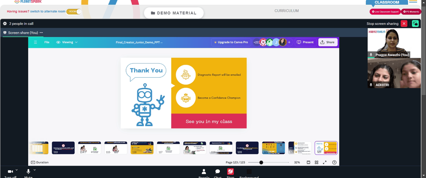The width and height of the screenshot is (426, 178).
Task: Click the green screen layout icon
Action: pyautogui.click(x=415, y=23)
